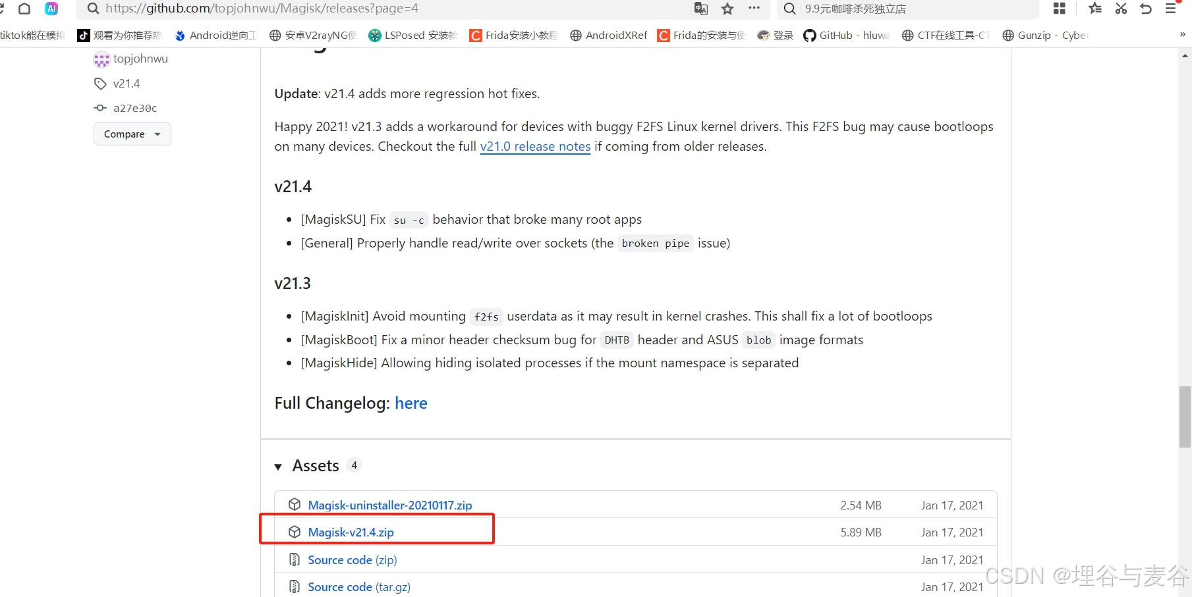Open the CTF在线工具 bookmark
The height and width of the screenshot is (597, 1192).
click(x=946, y=36)
